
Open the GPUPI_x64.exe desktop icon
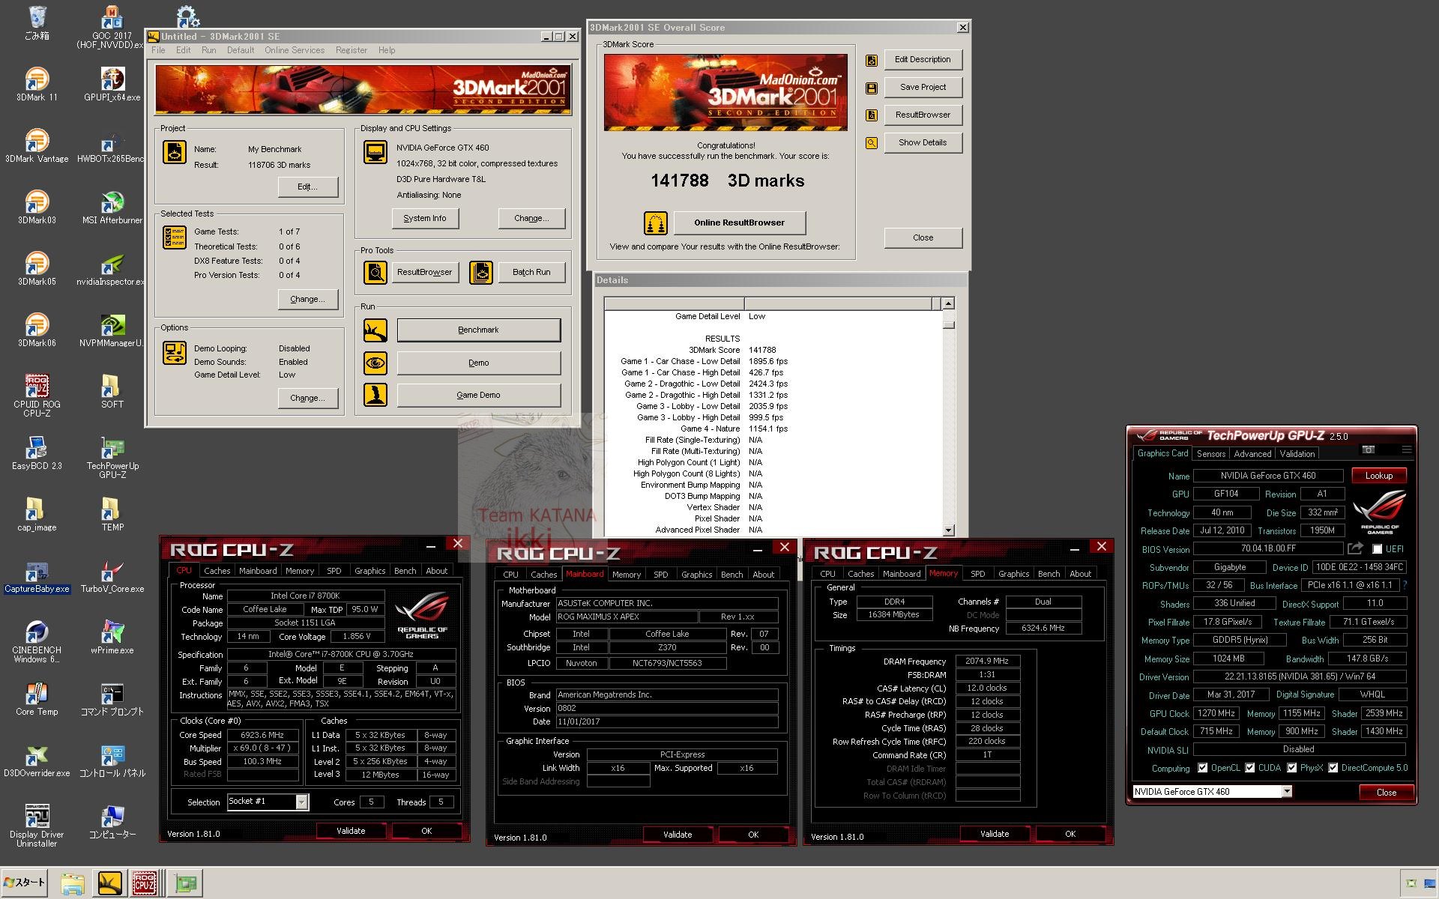(112, 84)
